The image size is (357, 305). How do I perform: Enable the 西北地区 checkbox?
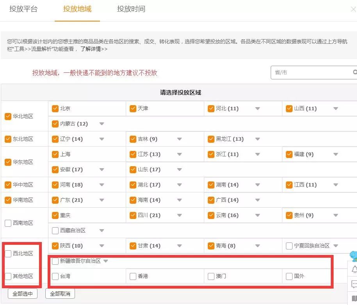pyautogui.click(x=8, y=253)
